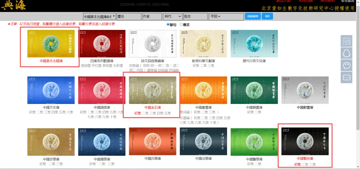Open the 中國叢書庫 orange cover image
This screenshot has height=169, width=360.
click(x=203, y=90)
